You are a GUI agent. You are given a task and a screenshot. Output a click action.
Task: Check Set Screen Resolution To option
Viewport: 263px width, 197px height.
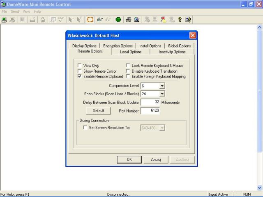pos(85,128)
